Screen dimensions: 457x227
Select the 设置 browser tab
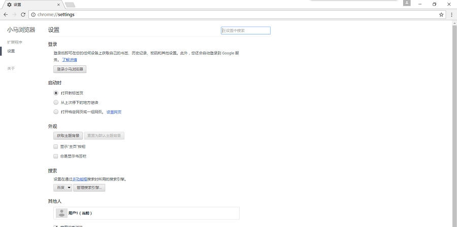32,5
